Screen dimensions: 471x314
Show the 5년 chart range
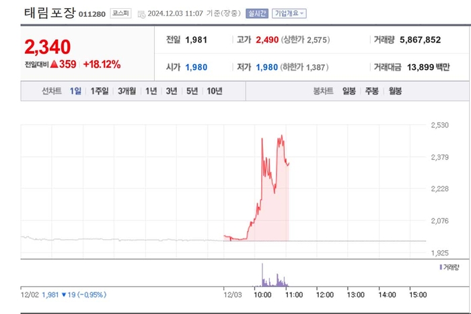(192, 91)
